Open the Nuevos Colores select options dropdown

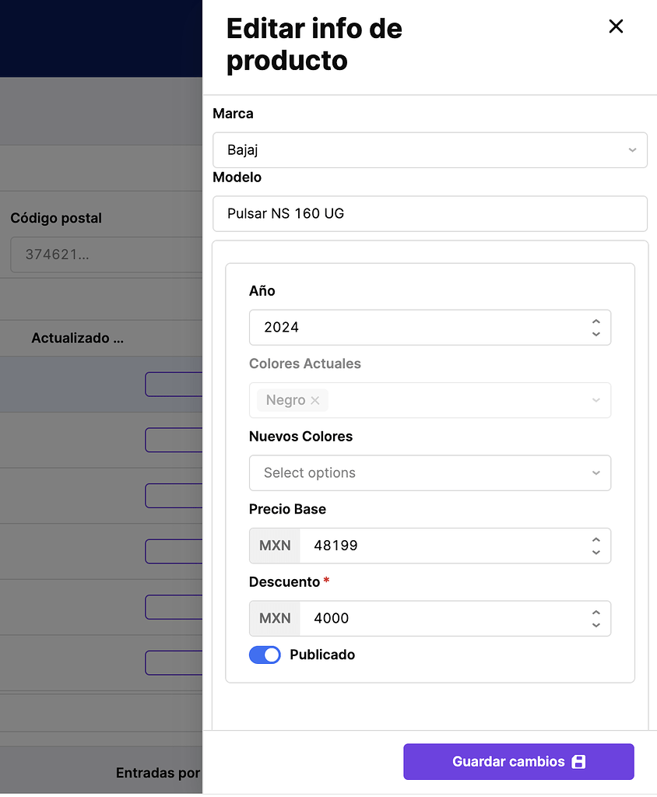click(430, 472)
